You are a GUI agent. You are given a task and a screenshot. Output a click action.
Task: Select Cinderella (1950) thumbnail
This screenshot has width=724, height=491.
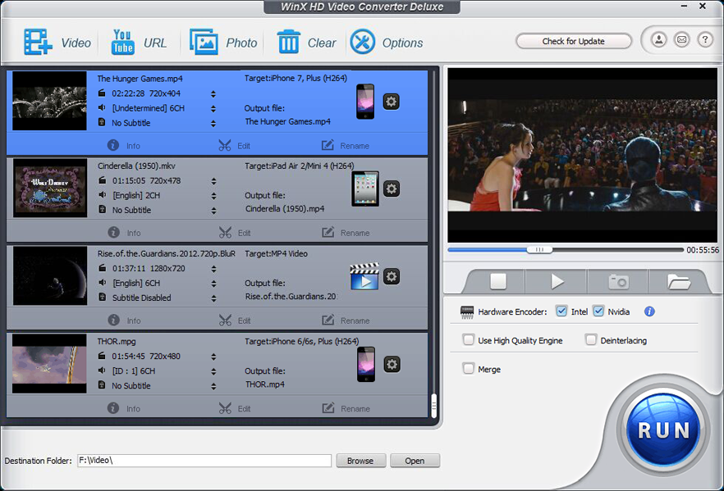[50, 188]
